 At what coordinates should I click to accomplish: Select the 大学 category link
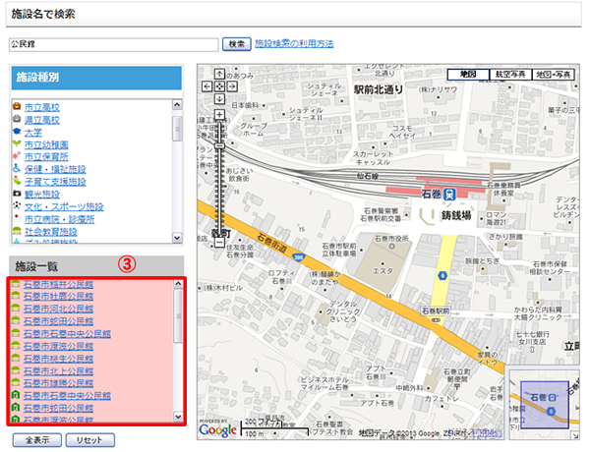point(33,133)
